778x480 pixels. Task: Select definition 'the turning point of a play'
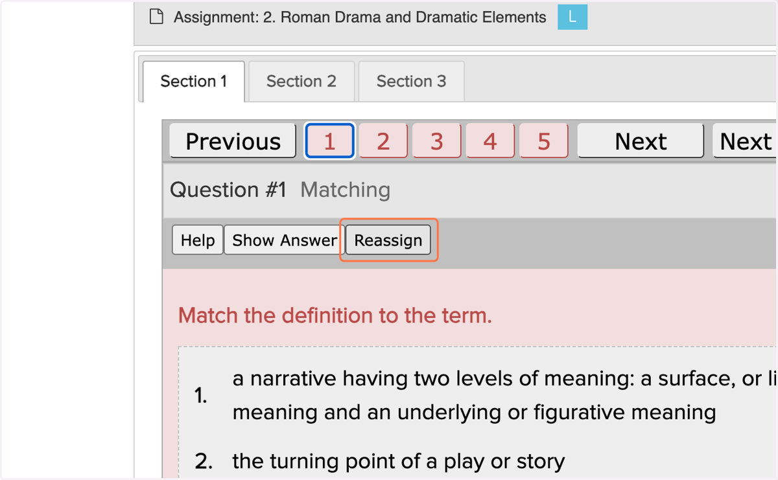(x=398, y=461)
